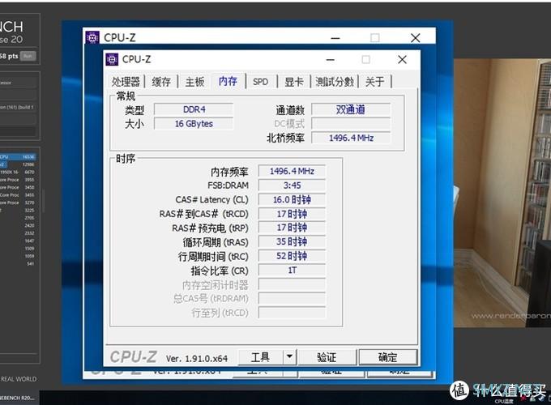Click the rendered room image in Cinebench
The image size is (551, 405).
[502, 194]
